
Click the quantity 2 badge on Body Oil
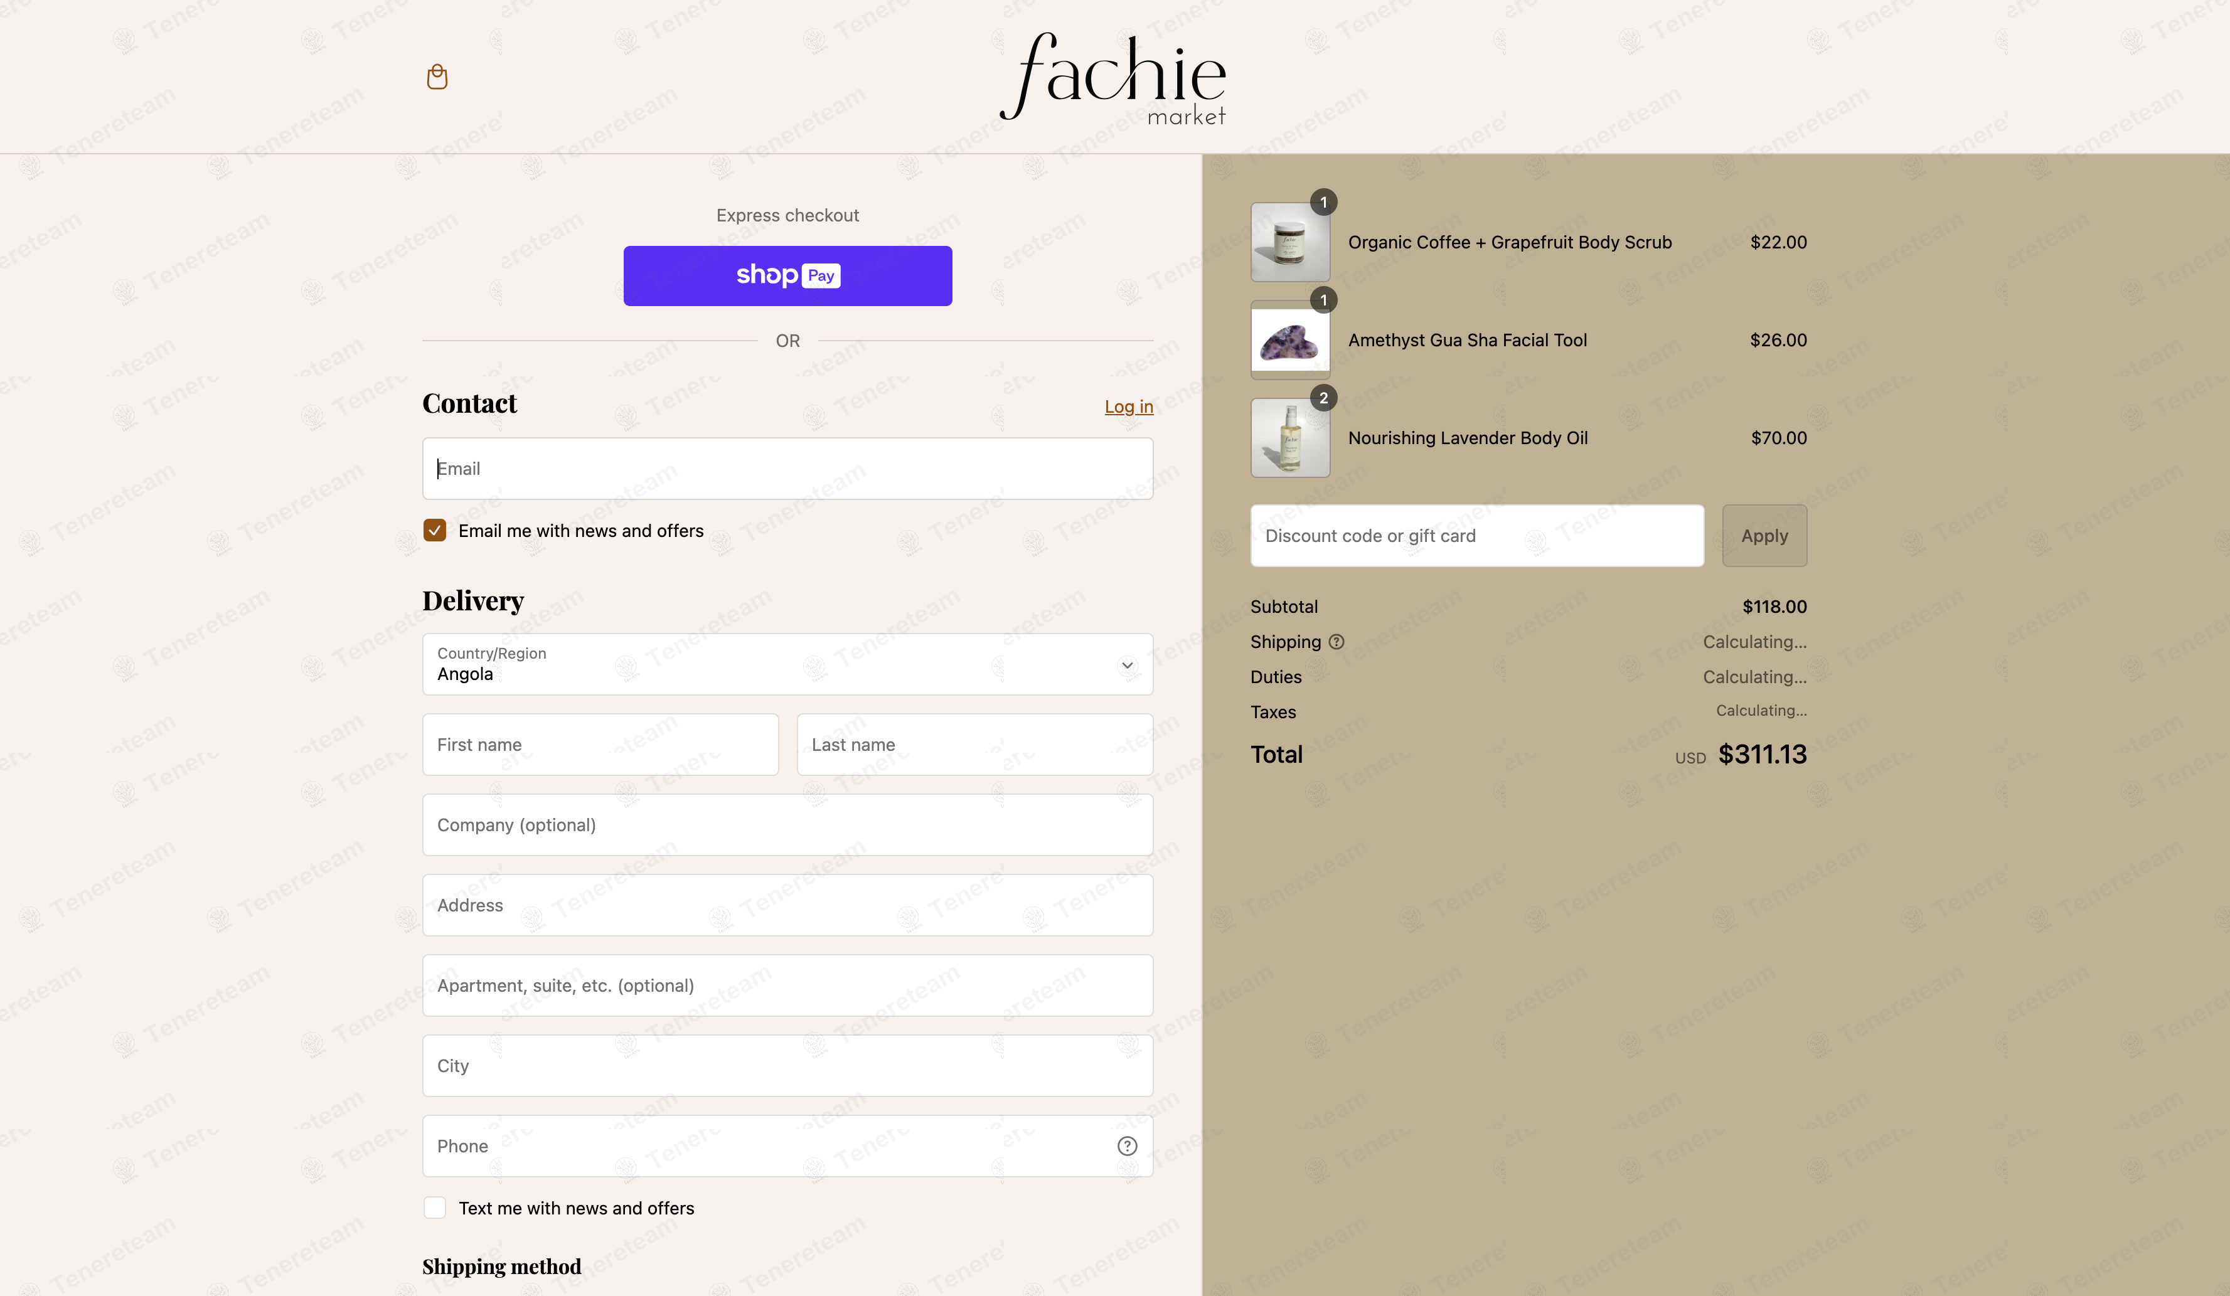click(1323, 398)
